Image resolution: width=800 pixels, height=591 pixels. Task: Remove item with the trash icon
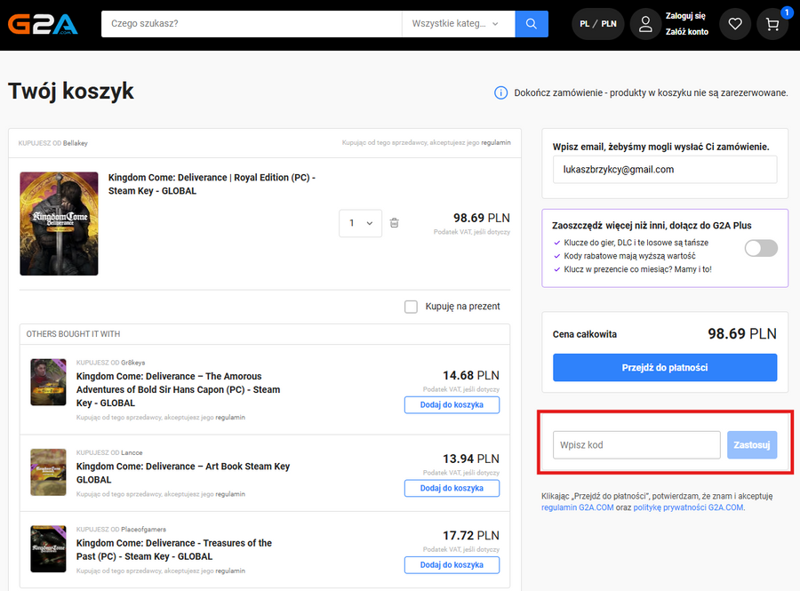(395, 223)
